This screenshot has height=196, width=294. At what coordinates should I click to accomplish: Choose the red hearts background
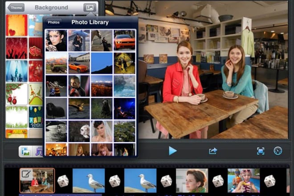pos(36,48)
